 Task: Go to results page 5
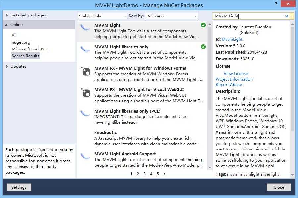[158, 174]
